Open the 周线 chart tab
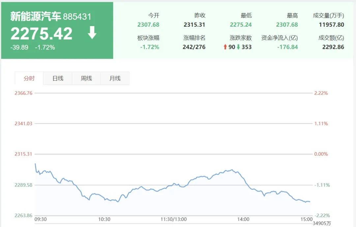This screenshot has width=356, height=227. (86, 78)
